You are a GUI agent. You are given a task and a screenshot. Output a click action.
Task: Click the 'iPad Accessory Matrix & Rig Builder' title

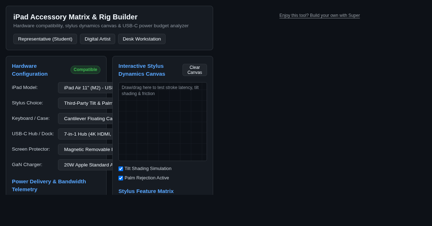[76, 17]
